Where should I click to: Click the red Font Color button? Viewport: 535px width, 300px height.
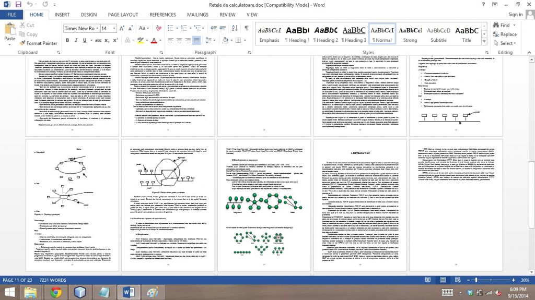click(154, 40)
